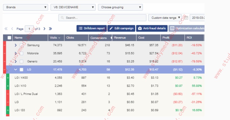This screenshot has width=230, height=120.
Task: Sort by the Visits column header
Action: tap(56, 38)
